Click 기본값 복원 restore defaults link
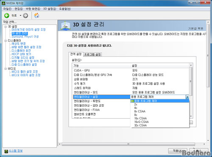 (195, 29)
